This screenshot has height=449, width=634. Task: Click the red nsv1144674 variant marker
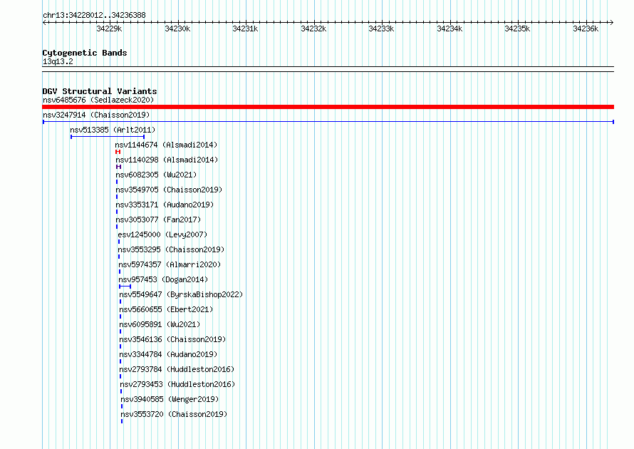pos(118,152)
